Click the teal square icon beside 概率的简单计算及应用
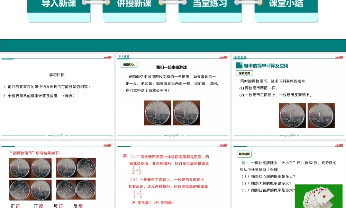This screenshot has width=346, height=208. click(239, 66)
